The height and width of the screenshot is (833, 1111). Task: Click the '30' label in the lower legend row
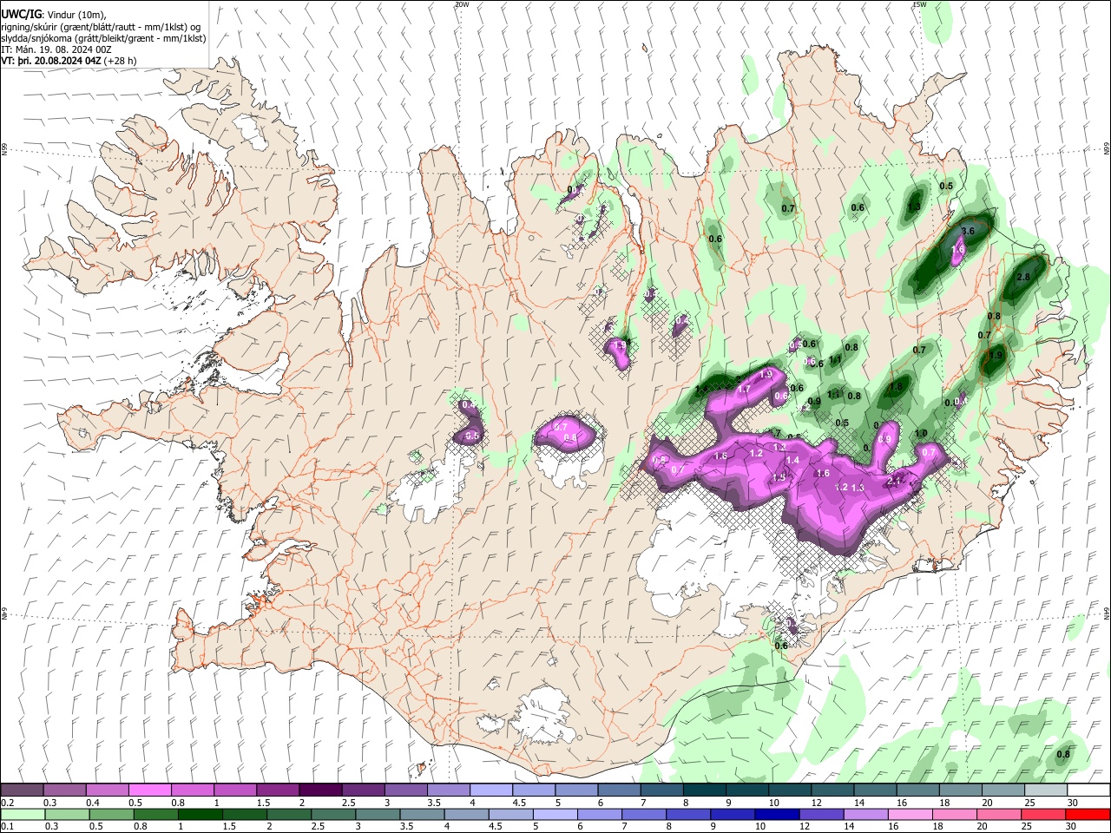tap(1072, 827)
